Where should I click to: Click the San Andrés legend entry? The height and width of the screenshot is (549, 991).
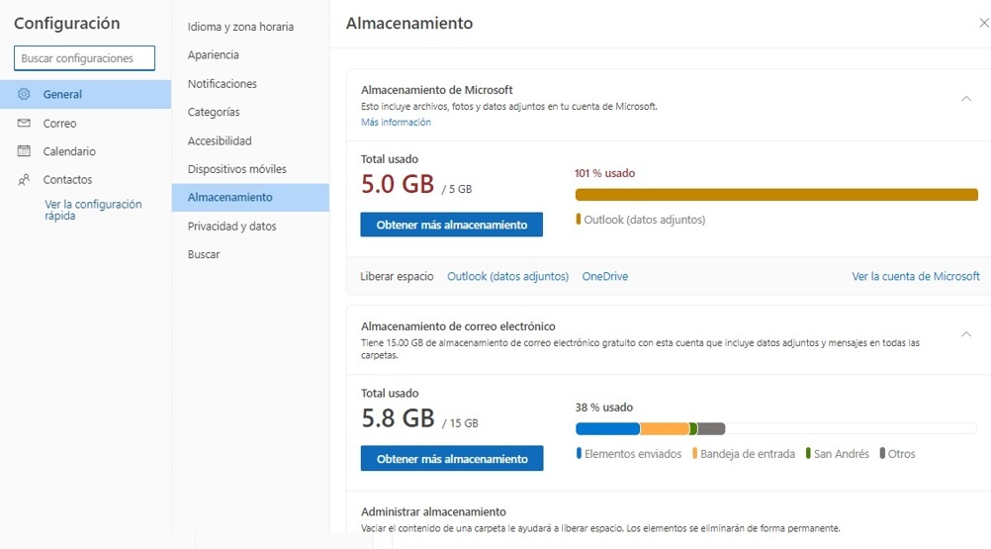838,454
